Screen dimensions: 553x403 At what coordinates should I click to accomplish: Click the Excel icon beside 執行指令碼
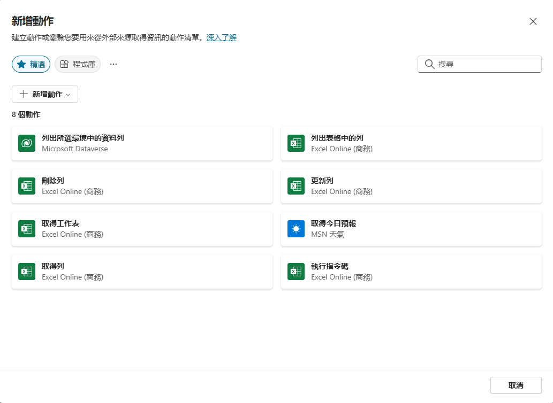pyautogui.click(x=296, y=272)
